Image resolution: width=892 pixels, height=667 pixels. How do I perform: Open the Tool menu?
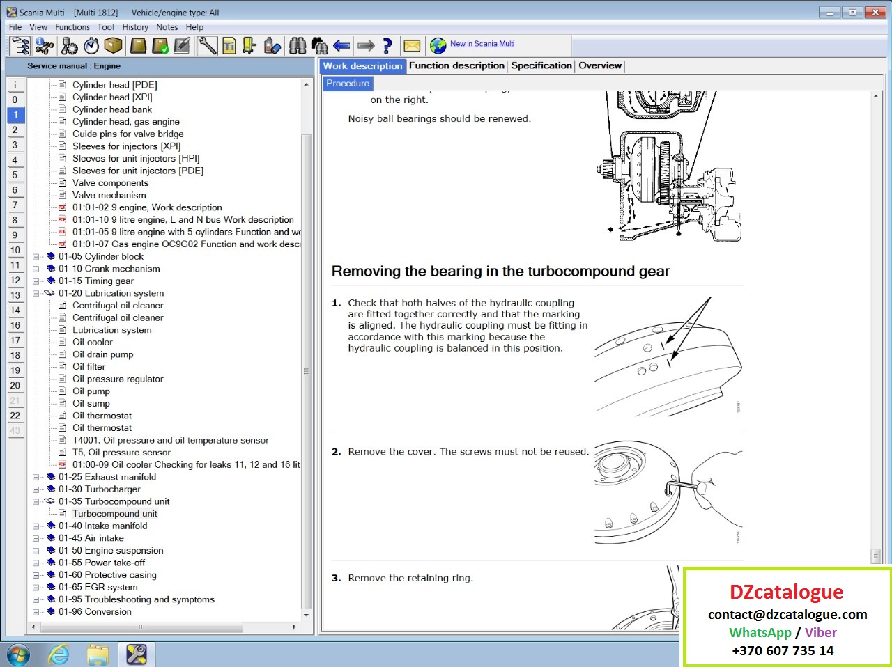pyautogui.click(x=106, y=27)
